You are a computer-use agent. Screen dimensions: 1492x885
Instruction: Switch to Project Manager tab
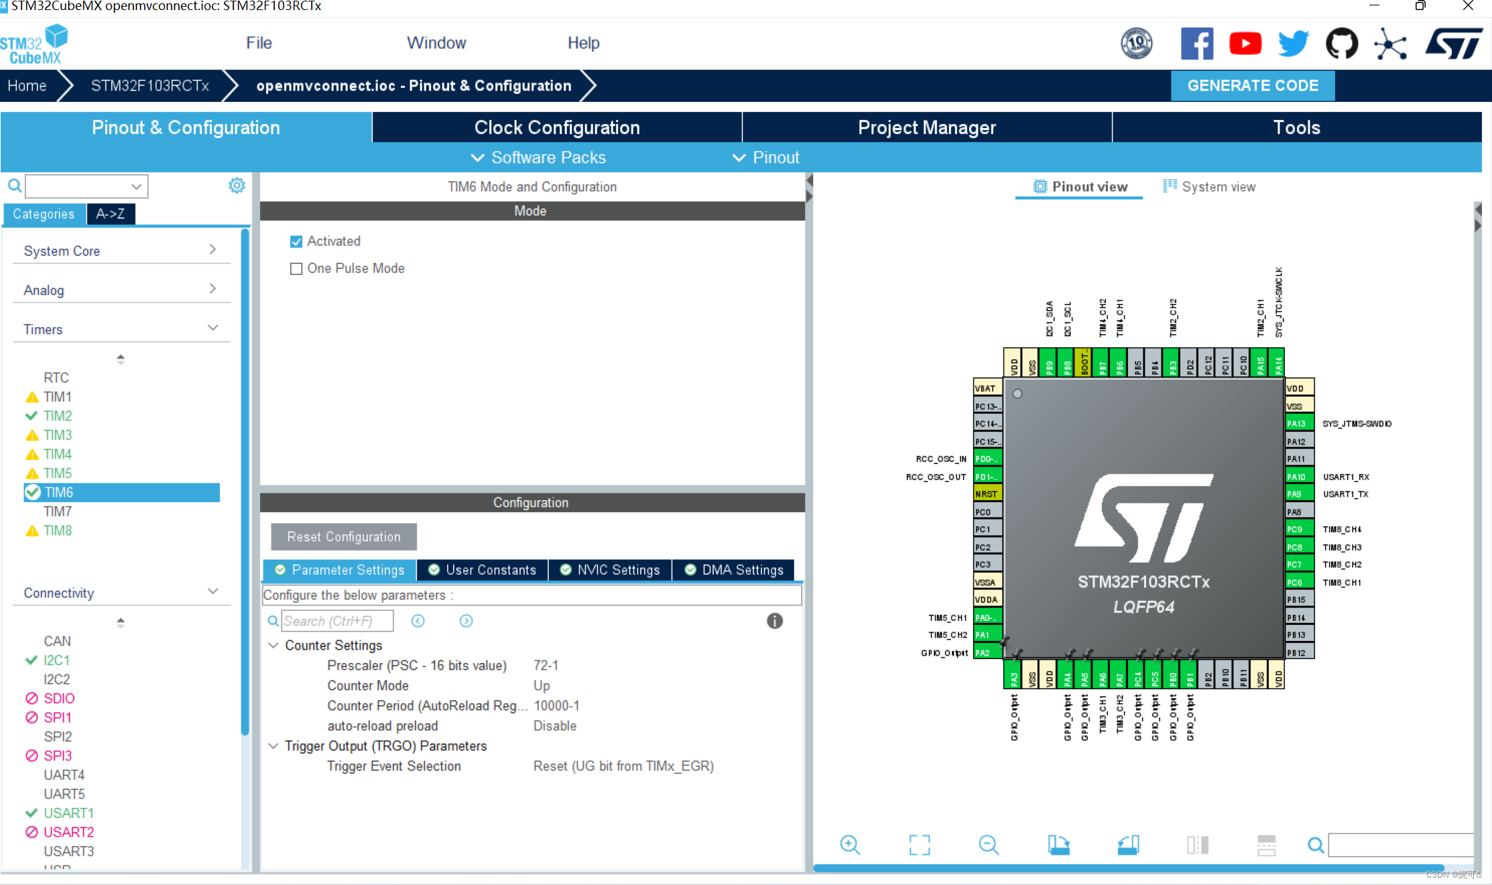point(927,127)
